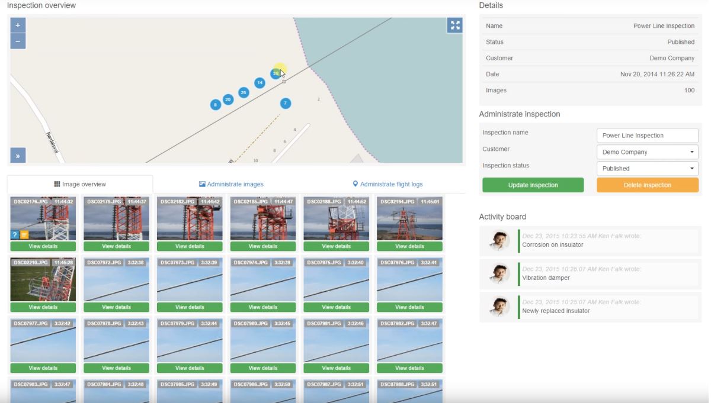Zoom in on the inspection map
Screen dimensions: 711x403
click(18, 26)
